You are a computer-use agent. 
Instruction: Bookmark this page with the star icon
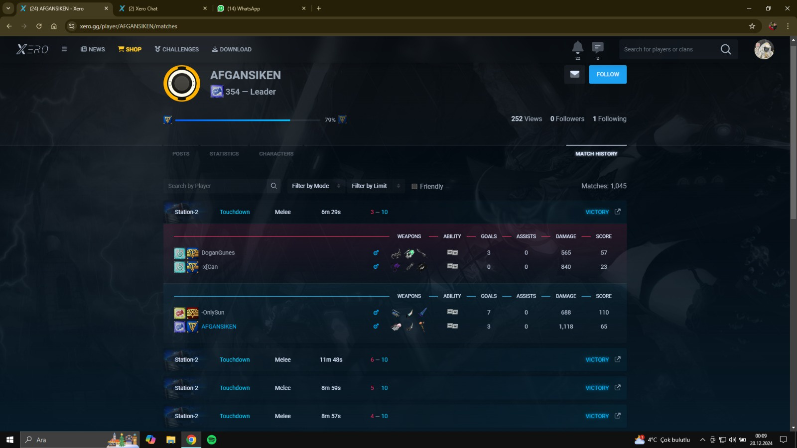(752, 26)
